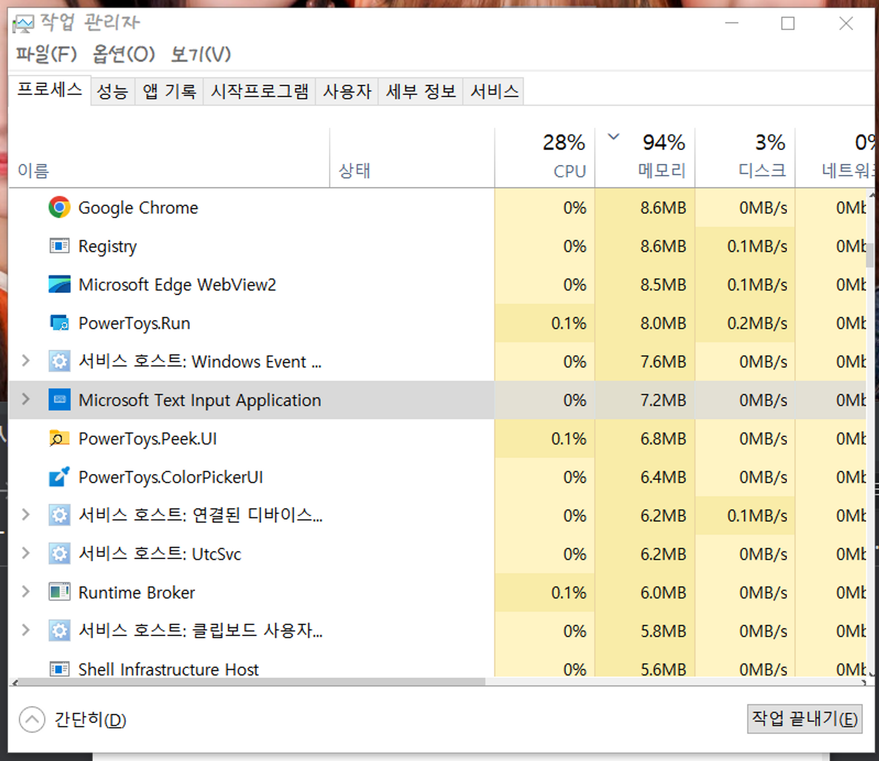Click the Task Manager icon in the title bar
Viewport: 879px width, 761px height.
pyautogui.click(x=23, y=23)
